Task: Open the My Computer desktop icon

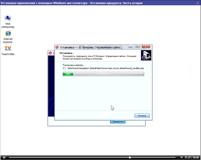Action: [x=8, y=21]
